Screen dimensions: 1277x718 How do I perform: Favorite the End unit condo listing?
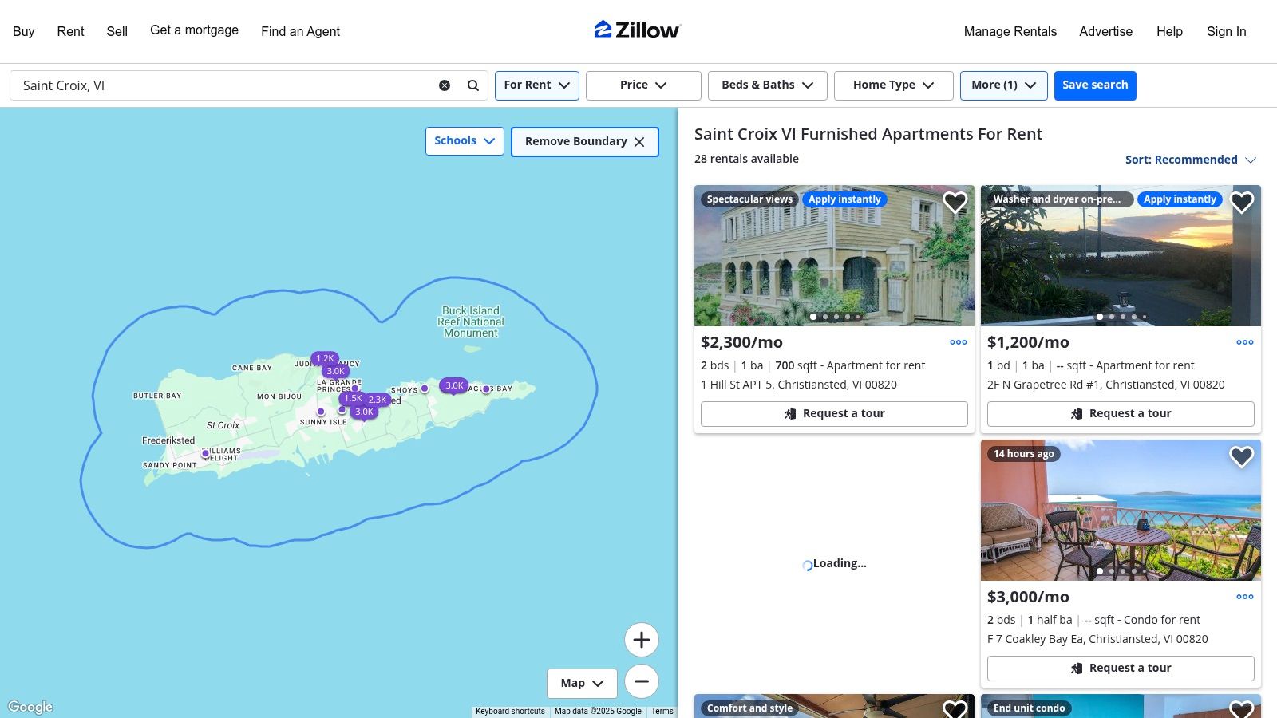(x=1241, y=708)
